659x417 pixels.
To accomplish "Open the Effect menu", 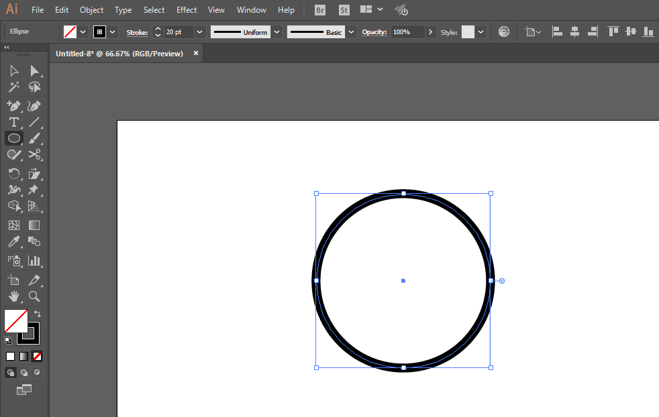I will tap(187, 9).
